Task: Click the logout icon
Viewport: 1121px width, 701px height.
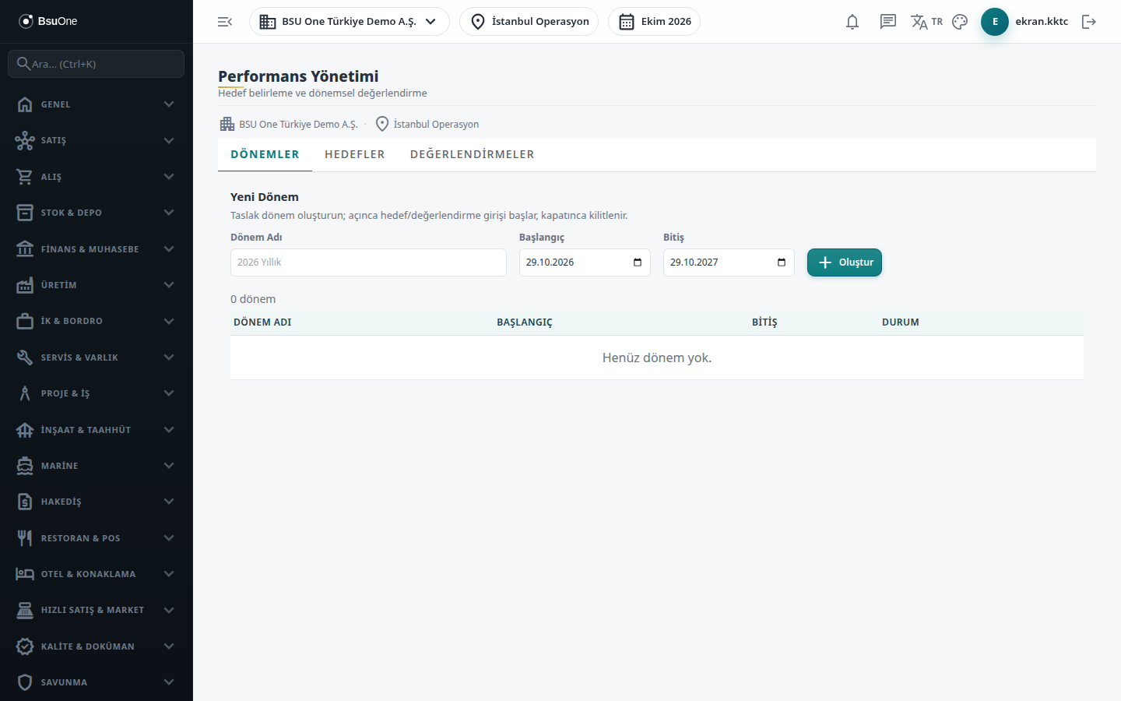Action: [1089, 22]
